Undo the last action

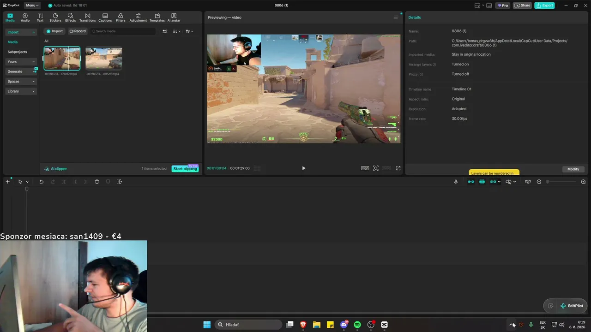41,182
